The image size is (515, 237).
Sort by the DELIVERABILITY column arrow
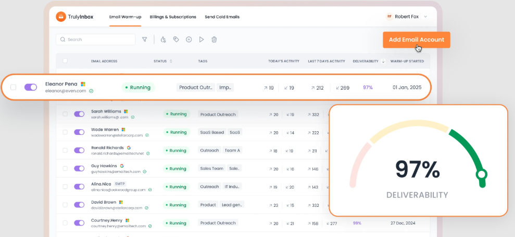coord(383,61)
